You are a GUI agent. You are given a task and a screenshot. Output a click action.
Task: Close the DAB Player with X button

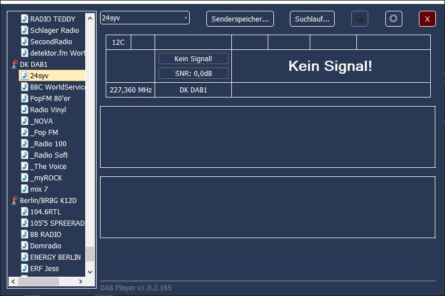click(x=427, y=19)
